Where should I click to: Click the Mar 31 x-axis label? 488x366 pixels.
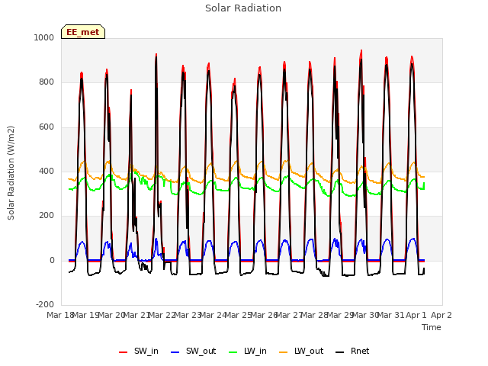point(390,315)
